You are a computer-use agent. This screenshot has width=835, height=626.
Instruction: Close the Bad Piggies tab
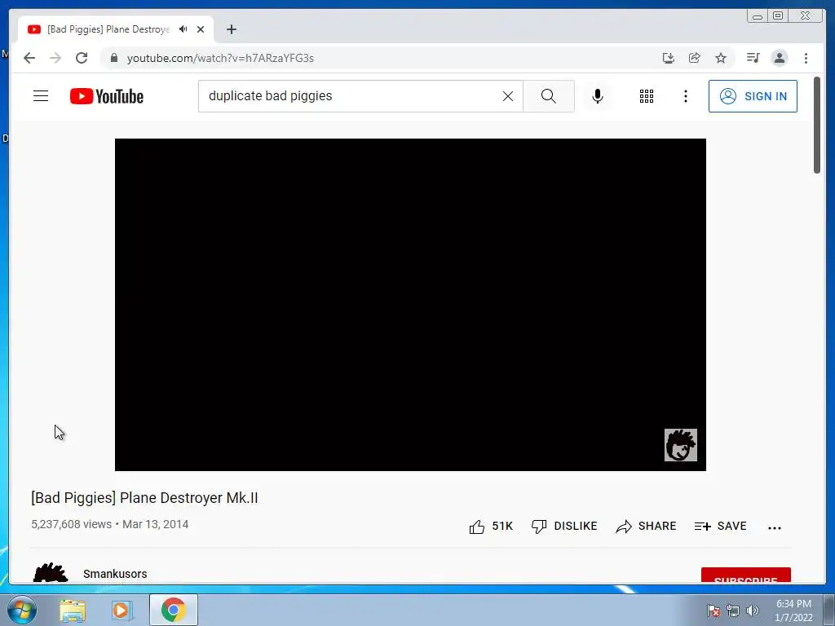[x=201, y=29]
